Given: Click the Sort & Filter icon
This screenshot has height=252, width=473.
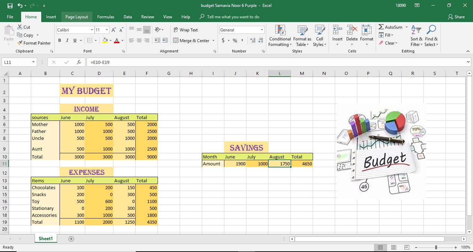Looking at the screenshot, I should point(416,36).
